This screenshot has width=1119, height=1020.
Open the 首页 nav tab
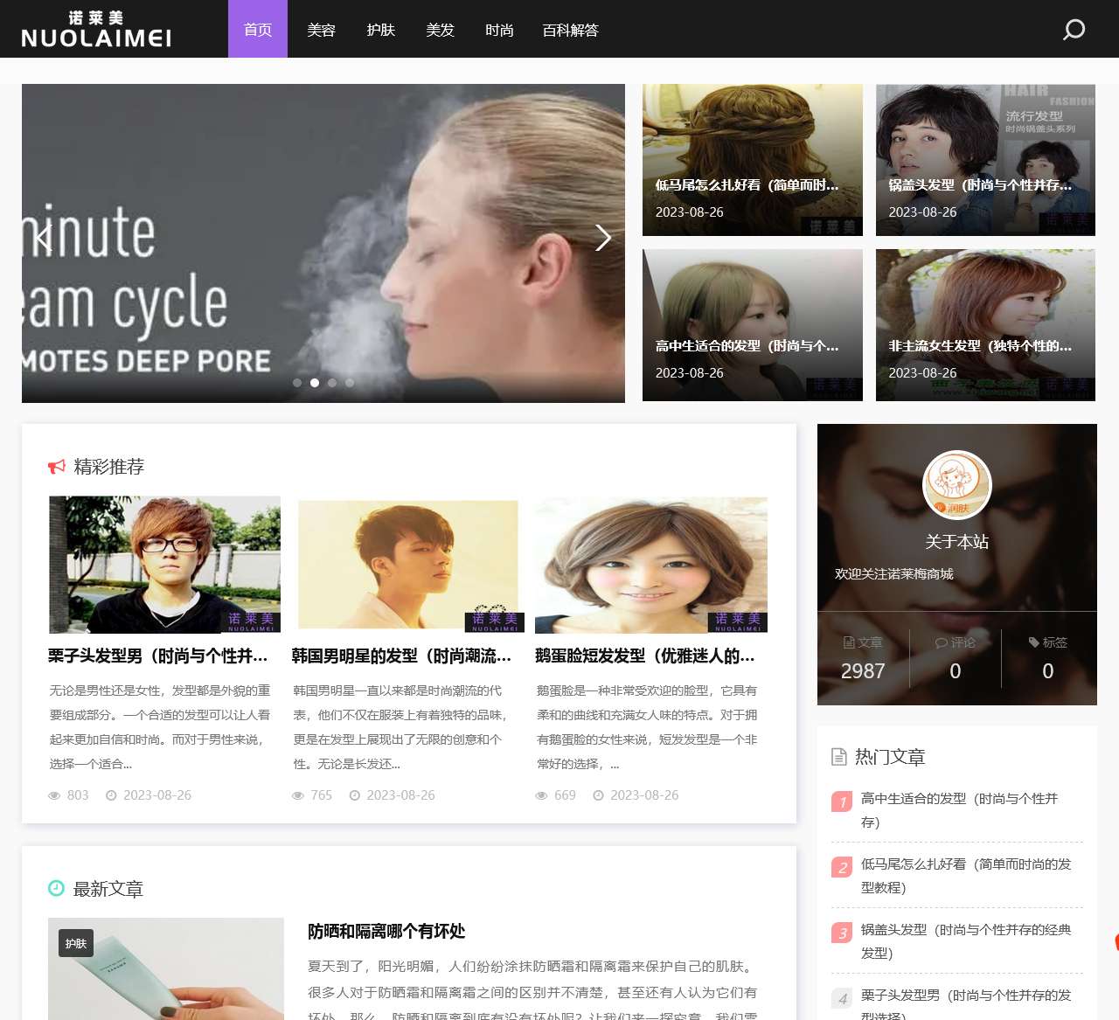coord(258,29)
